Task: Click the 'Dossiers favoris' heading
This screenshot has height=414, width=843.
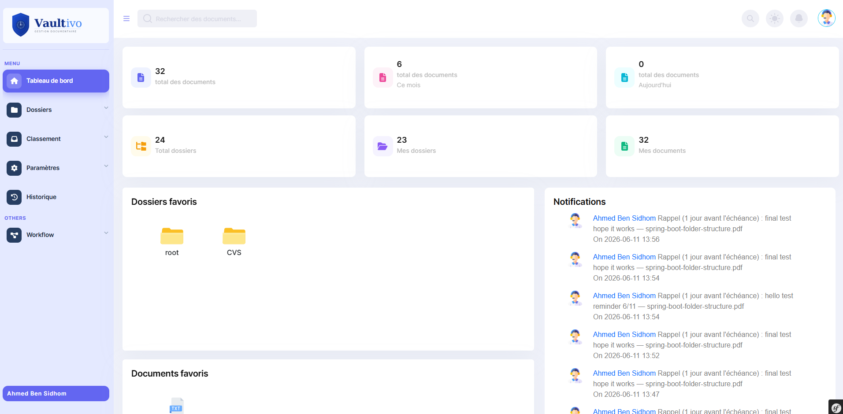Action: pyautogui.click(x=164, y=202)
